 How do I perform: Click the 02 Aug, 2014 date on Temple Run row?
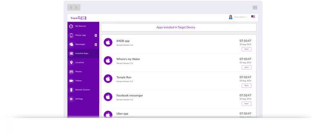coord(245,81)
